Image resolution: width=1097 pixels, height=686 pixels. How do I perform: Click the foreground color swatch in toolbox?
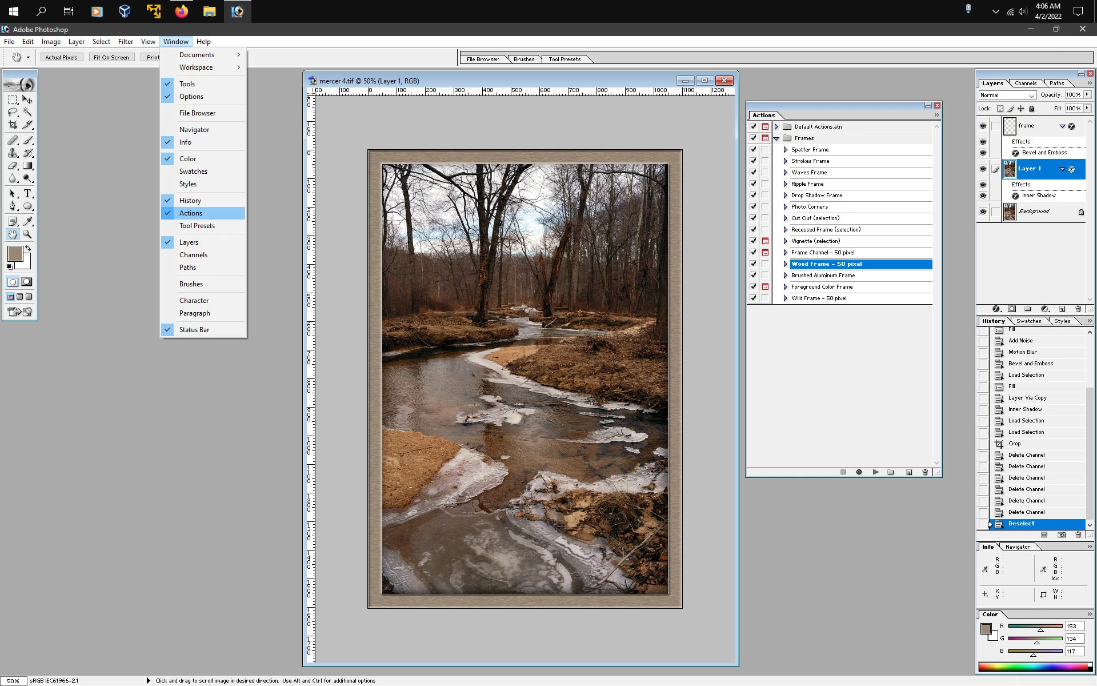pyautogui.click(x=15, y=253)
